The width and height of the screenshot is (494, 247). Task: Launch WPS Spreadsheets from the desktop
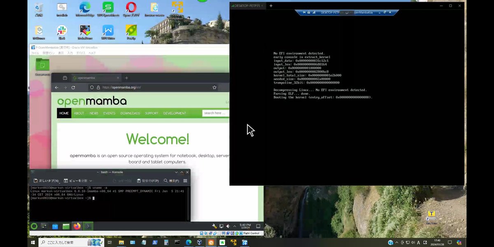point(108,9)
